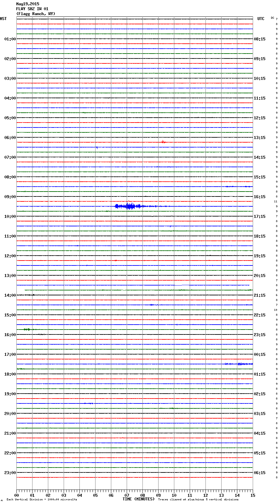Screen dimensions: 279x504
Task: Click minute 09 on the bottom axis
Action: (x=158, y=495)
